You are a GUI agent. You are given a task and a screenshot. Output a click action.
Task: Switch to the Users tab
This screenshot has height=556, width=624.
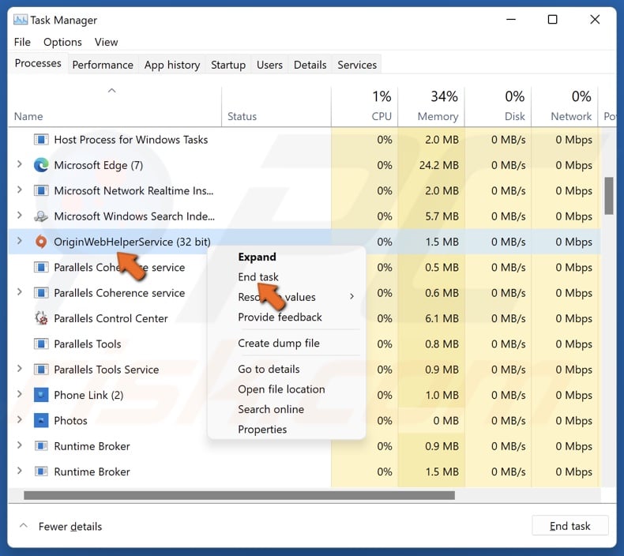point(269,65)
